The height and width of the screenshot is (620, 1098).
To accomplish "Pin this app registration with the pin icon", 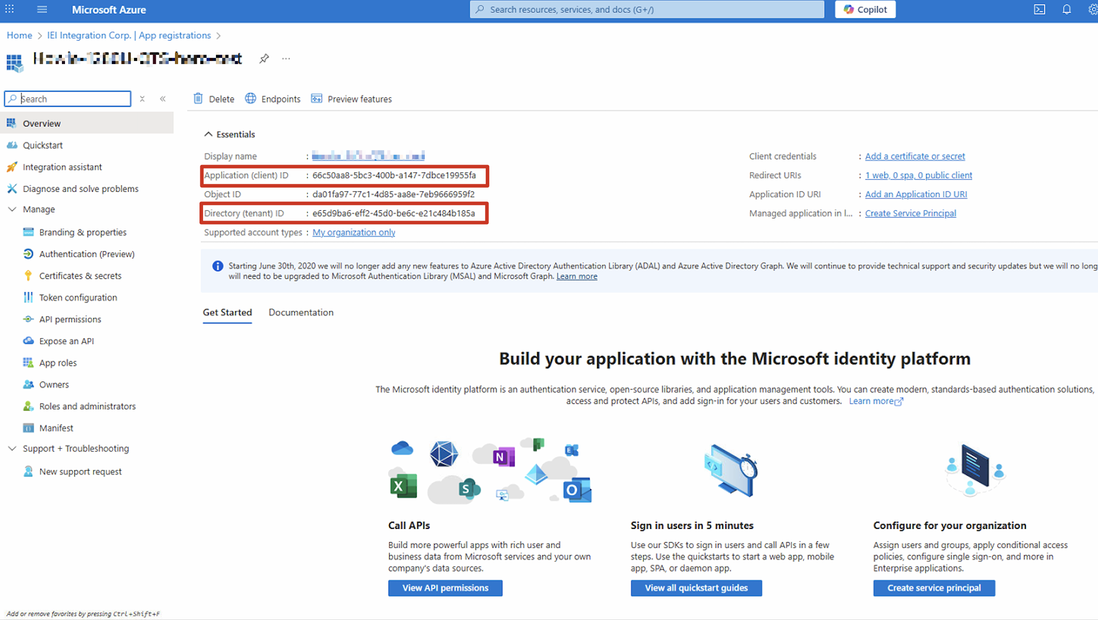I will (264, 59).
